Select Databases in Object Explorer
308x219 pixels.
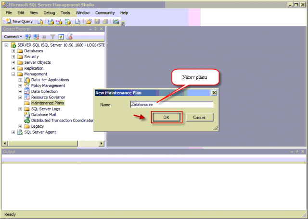pos(34,51)
